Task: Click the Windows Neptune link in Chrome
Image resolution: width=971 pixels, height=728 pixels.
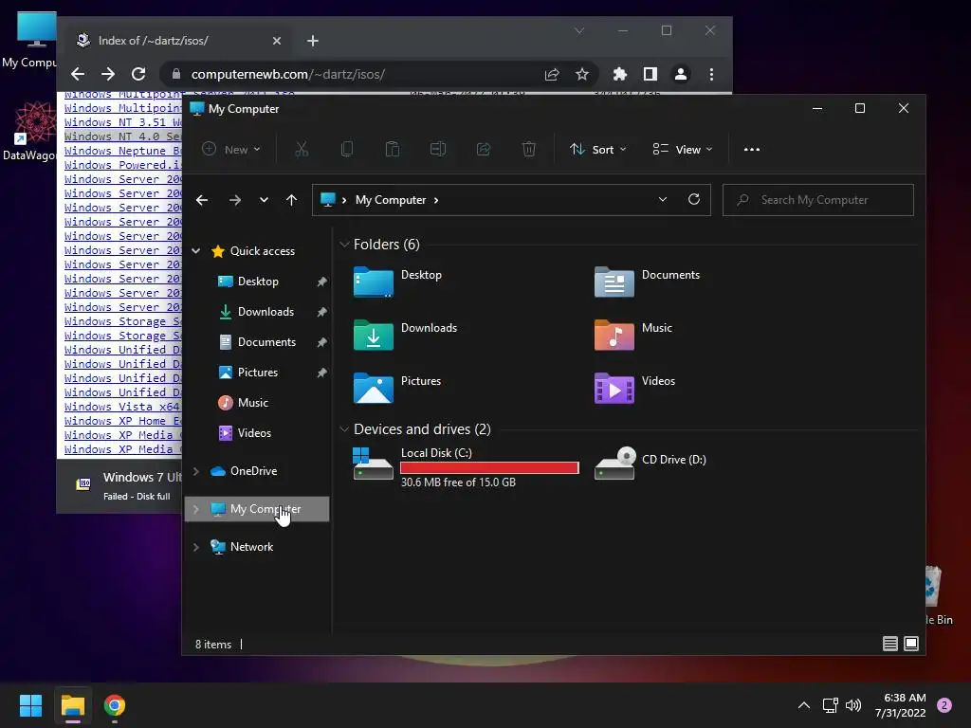Action: coord(122,151)
